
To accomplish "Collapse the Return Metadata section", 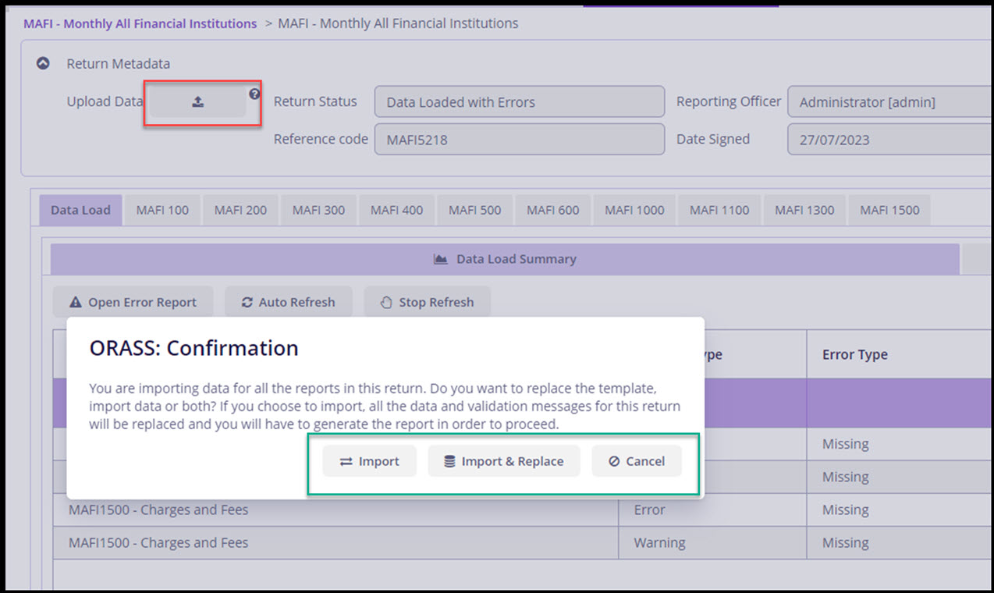I will coord(43,63).
